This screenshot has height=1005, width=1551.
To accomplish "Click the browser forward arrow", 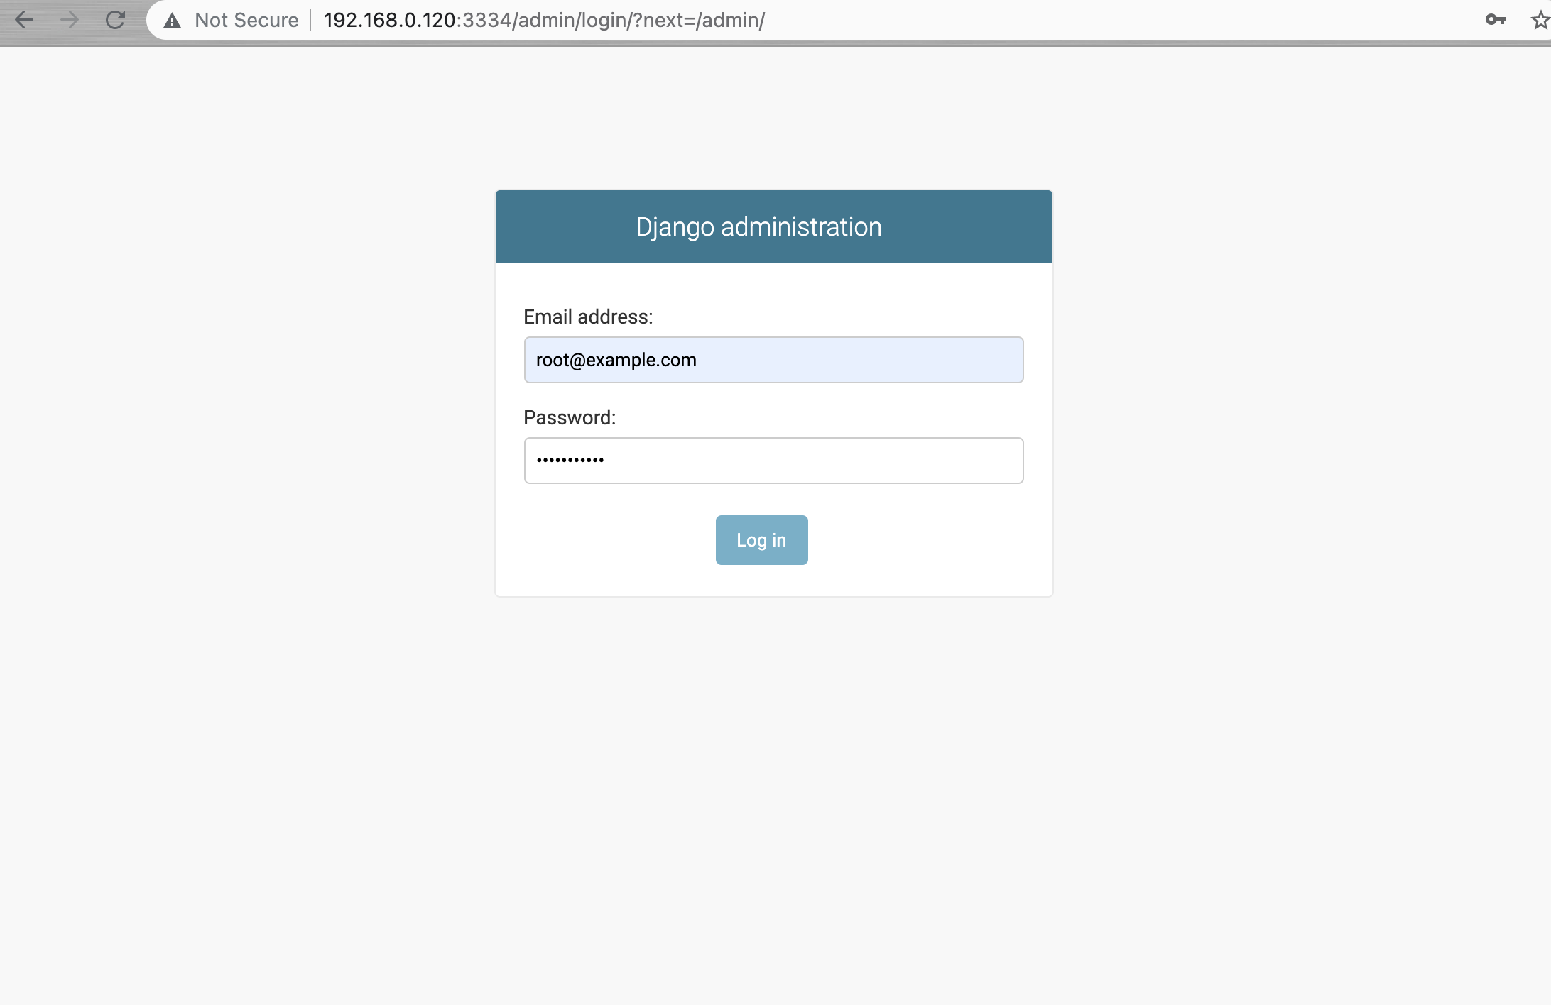I will [70, 20].
